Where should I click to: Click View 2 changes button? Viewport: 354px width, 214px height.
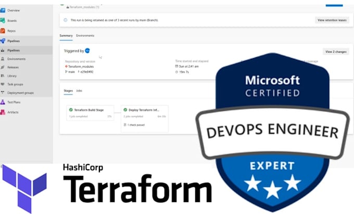[336, 52]
